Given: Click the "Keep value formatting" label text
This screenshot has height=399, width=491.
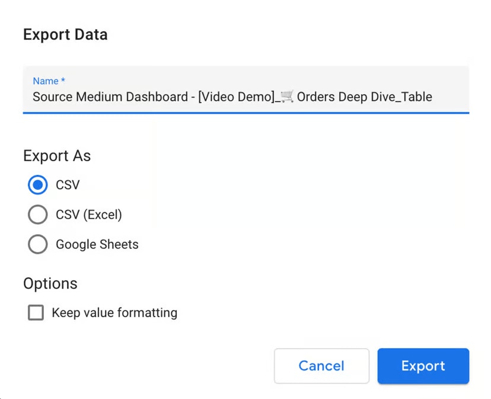Looking at the screenshot, I should tap(114, 312).
